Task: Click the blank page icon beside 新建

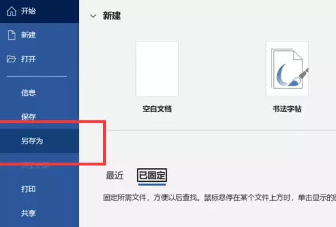Action: coord(12,35)
